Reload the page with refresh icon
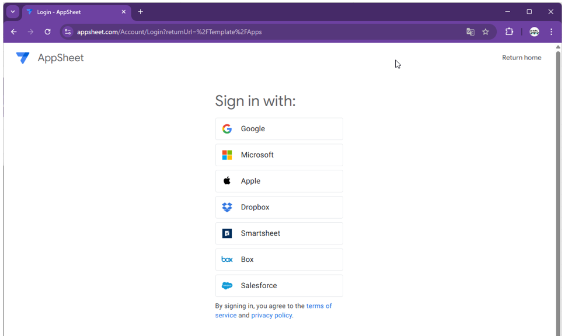The width and height of the screenshot is (568, 336). (x=48, y=32)
